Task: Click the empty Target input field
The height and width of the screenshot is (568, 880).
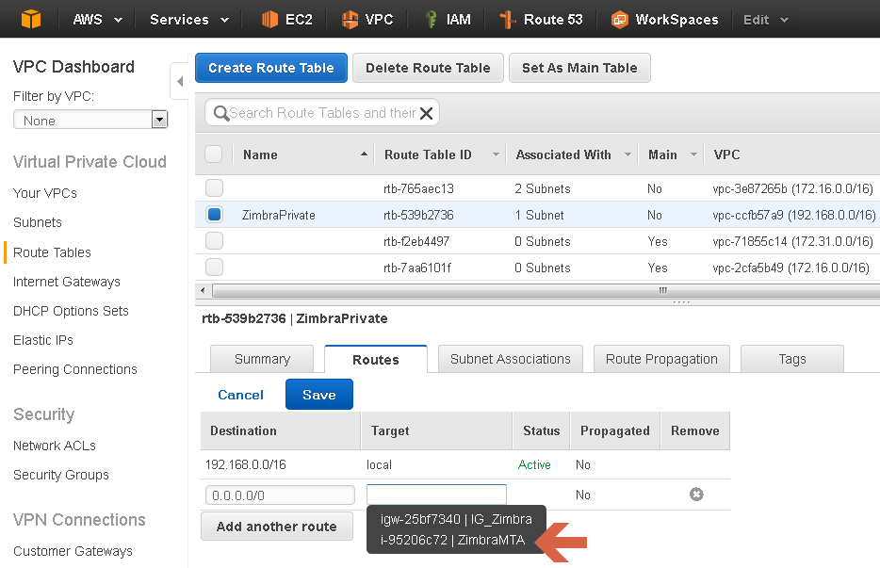Action: click(436, 495)
